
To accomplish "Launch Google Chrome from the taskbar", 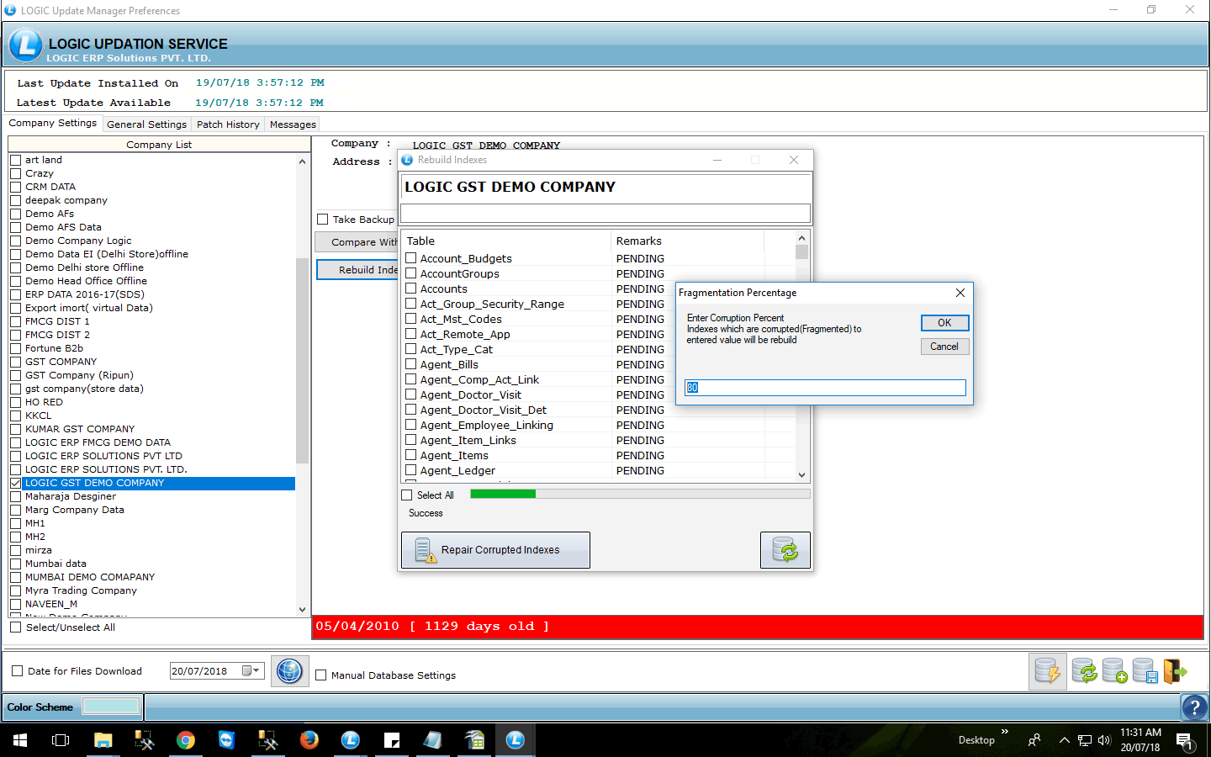I will pyautogui.click(x=186, y=740).
